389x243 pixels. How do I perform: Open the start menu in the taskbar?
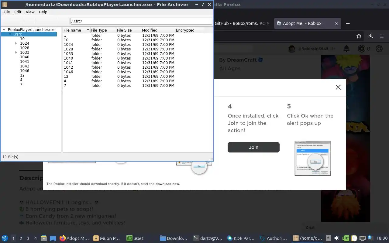pos(5,238)
